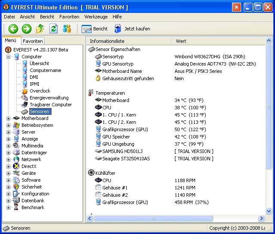Click the Tragbarer Computer laptop icon
The image size is (275, 234).
(x=24, y=105)
